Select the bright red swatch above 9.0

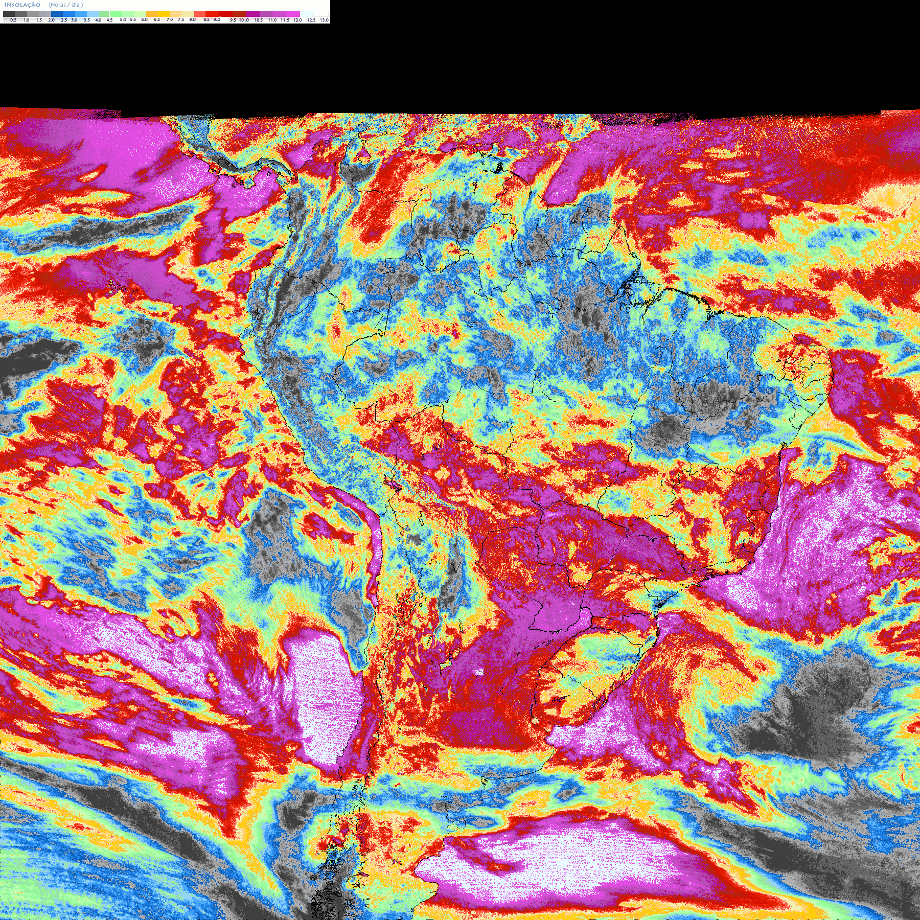click(212, 14)
